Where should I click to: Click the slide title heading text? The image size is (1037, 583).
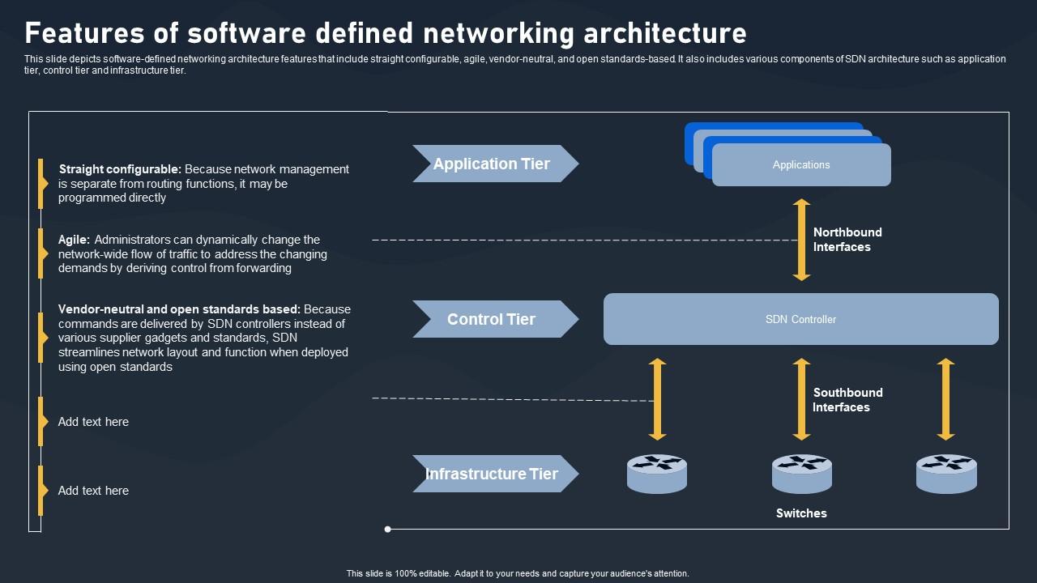386,33
